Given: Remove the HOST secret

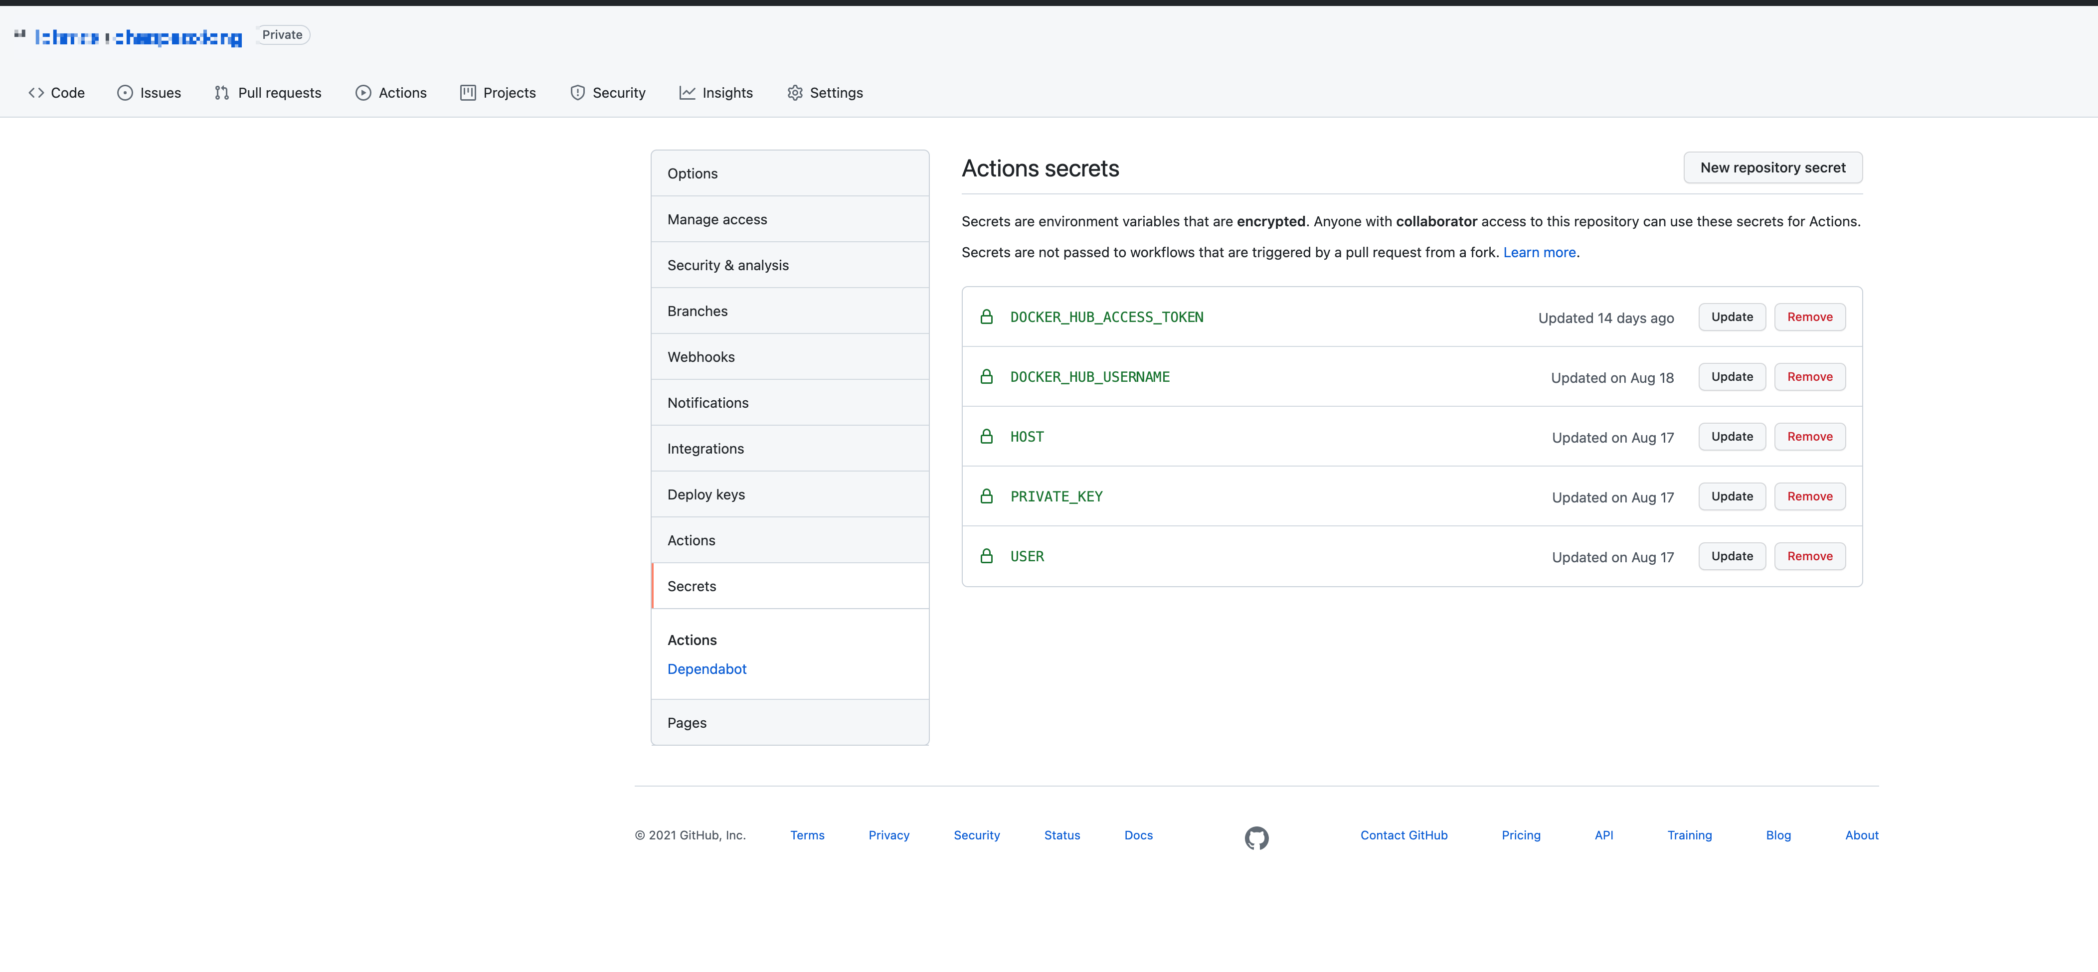Looking at the screenshot, I should pos(1809,436).
